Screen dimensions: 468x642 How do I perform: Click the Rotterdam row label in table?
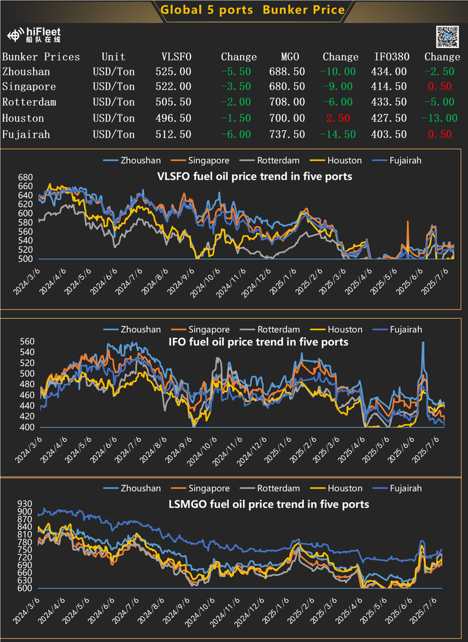coord(29,102)
